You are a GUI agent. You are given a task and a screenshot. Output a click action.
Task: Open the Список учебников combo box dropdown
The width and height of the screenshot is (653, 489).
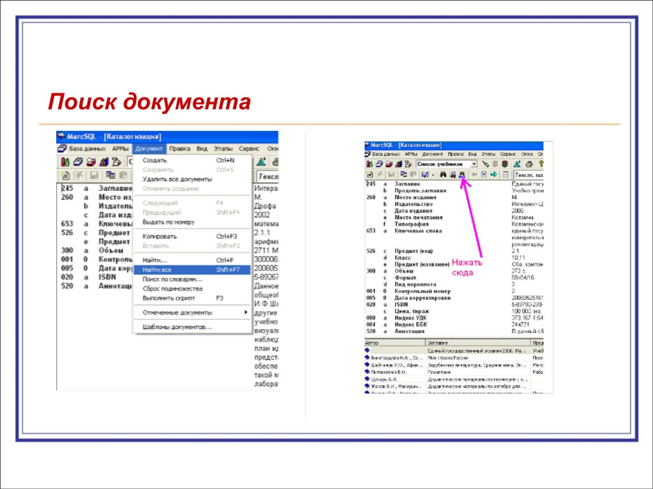coord(474,164)
